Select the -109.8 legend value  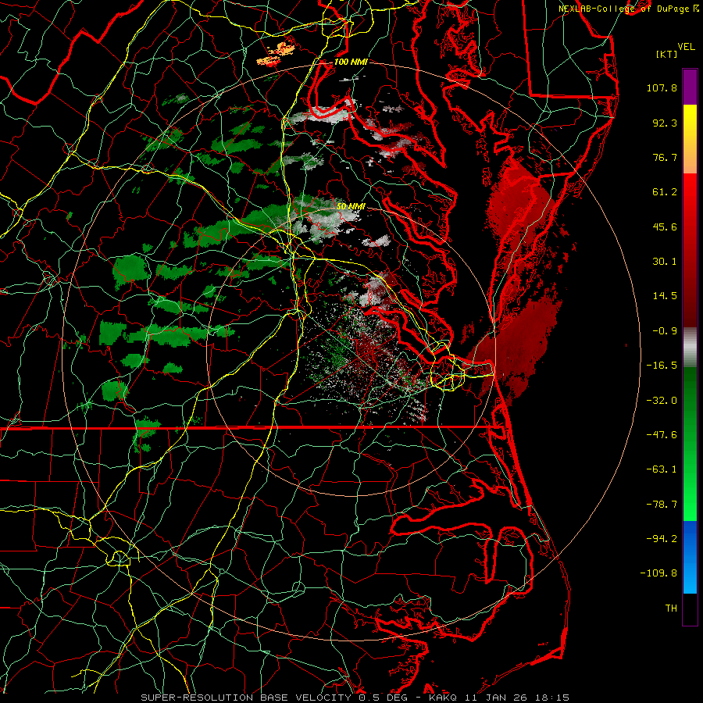tap(658, 573)
